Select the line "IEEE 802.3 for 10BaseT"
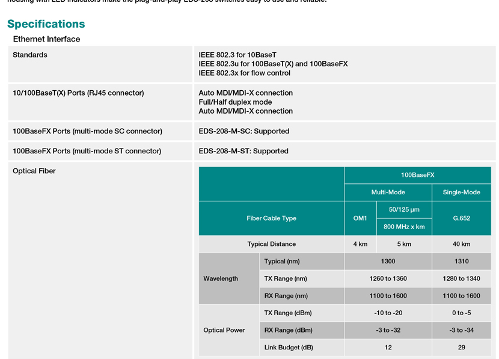The width and height of the screenshot is (499, 359). click(237, 55)
